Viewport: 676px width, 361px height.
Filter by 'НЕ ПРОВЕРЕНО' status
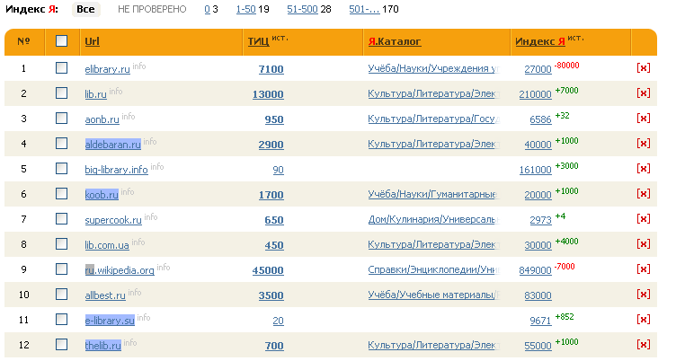152,9
